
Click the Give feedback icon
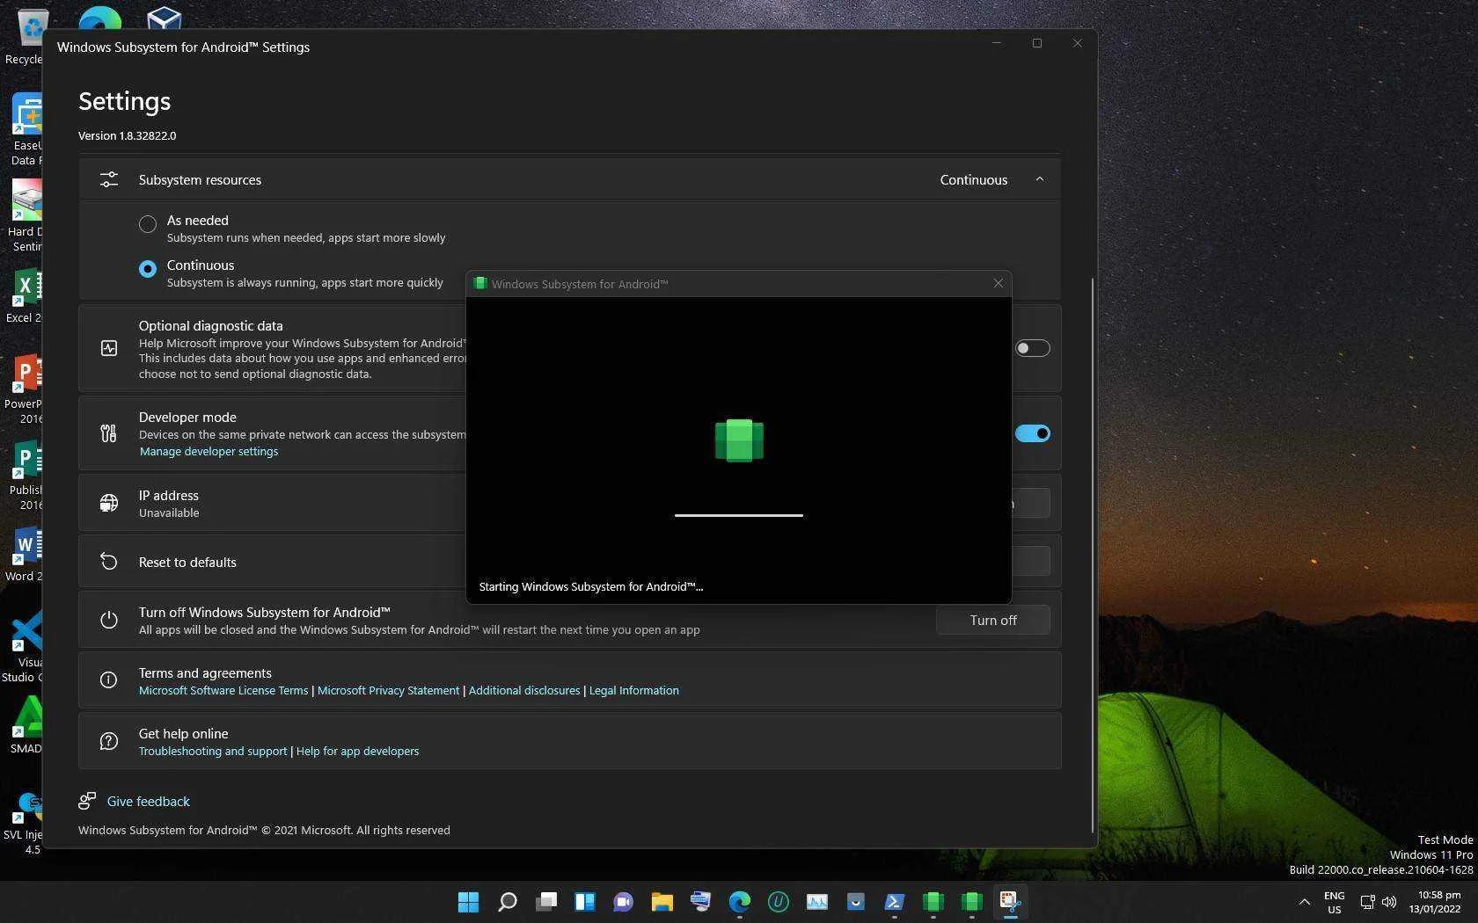click(87, 801)
